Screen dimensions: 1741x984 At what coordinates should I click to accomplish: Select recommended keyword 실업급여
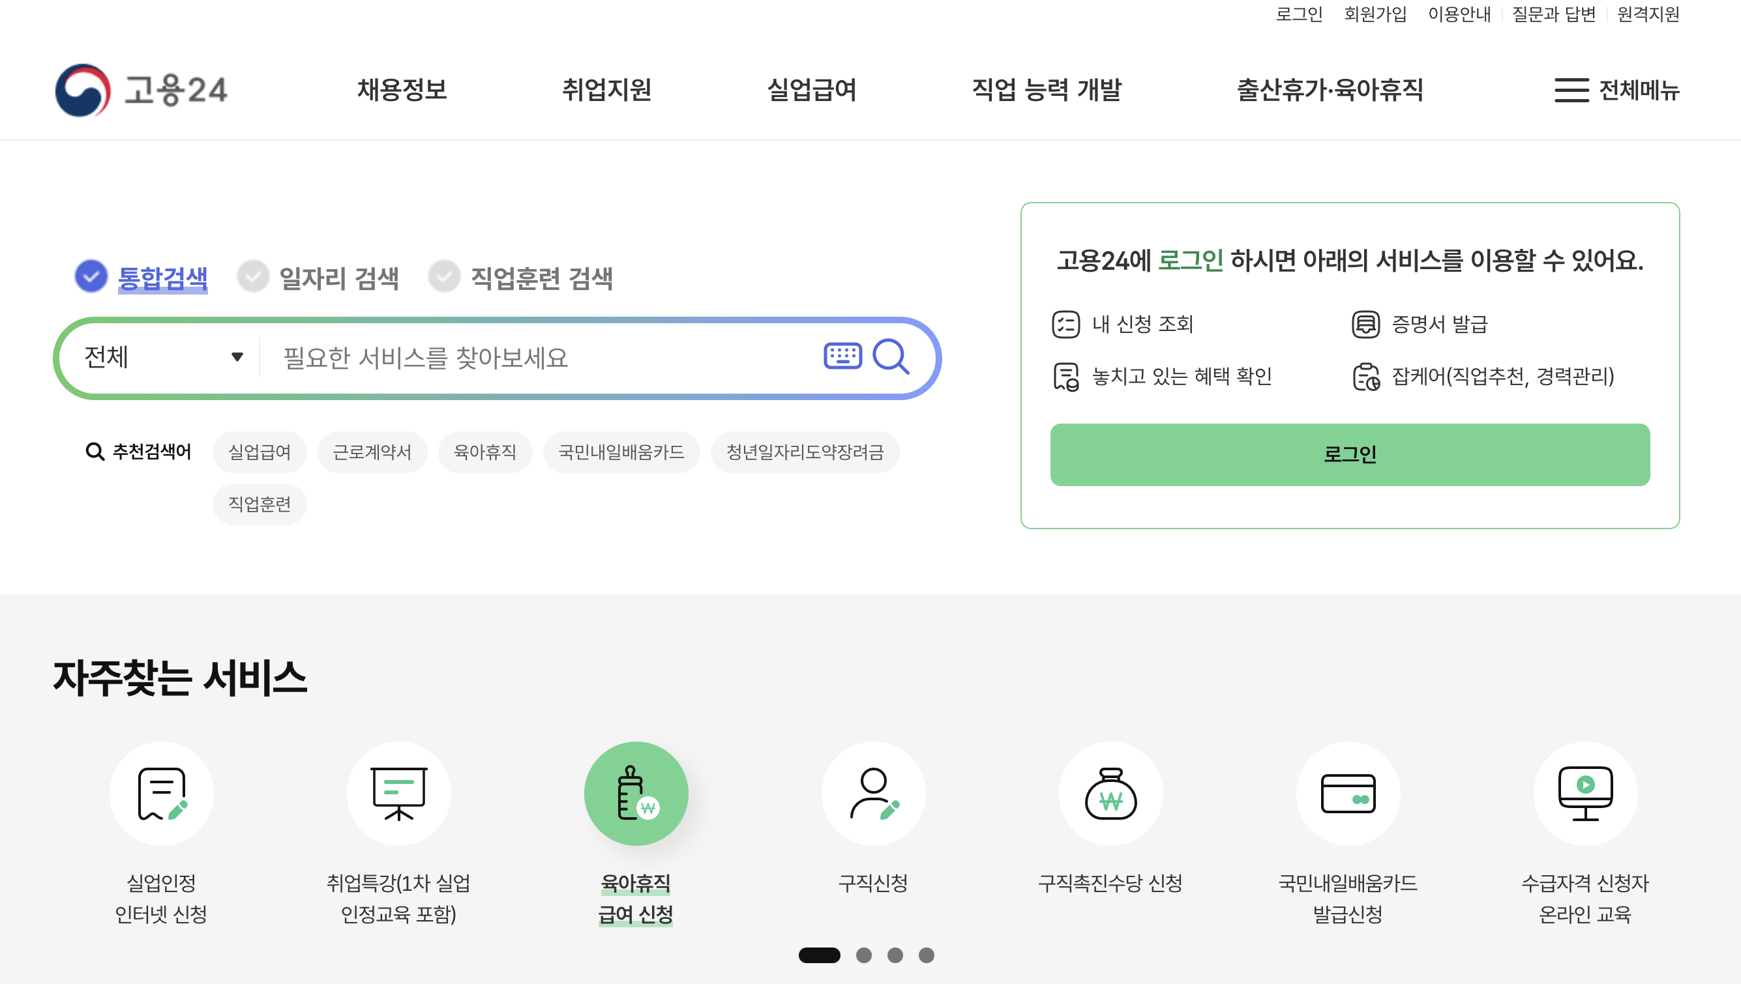[260, 452]
